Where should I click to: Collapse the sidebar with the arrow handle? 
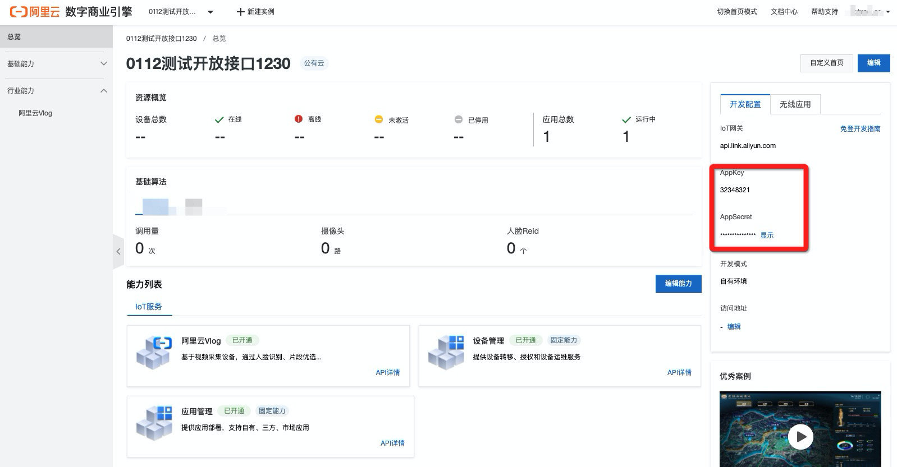coord(118,251)
